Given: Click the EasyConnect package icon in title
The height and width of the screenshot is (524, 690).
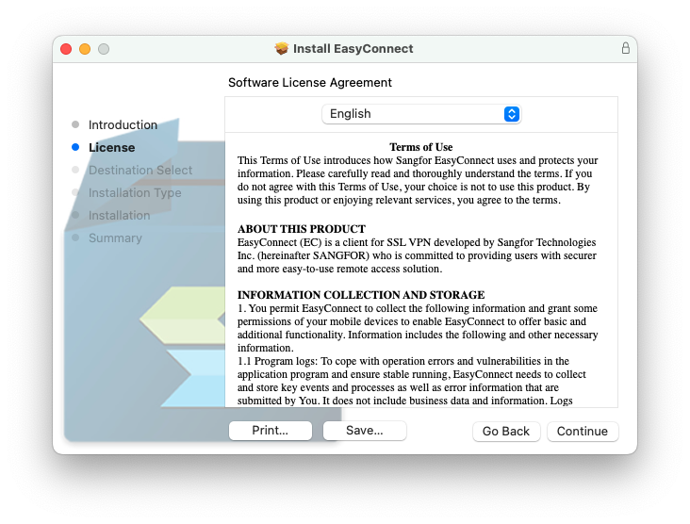Looking at the screenshot, I should tap(282, 48).
